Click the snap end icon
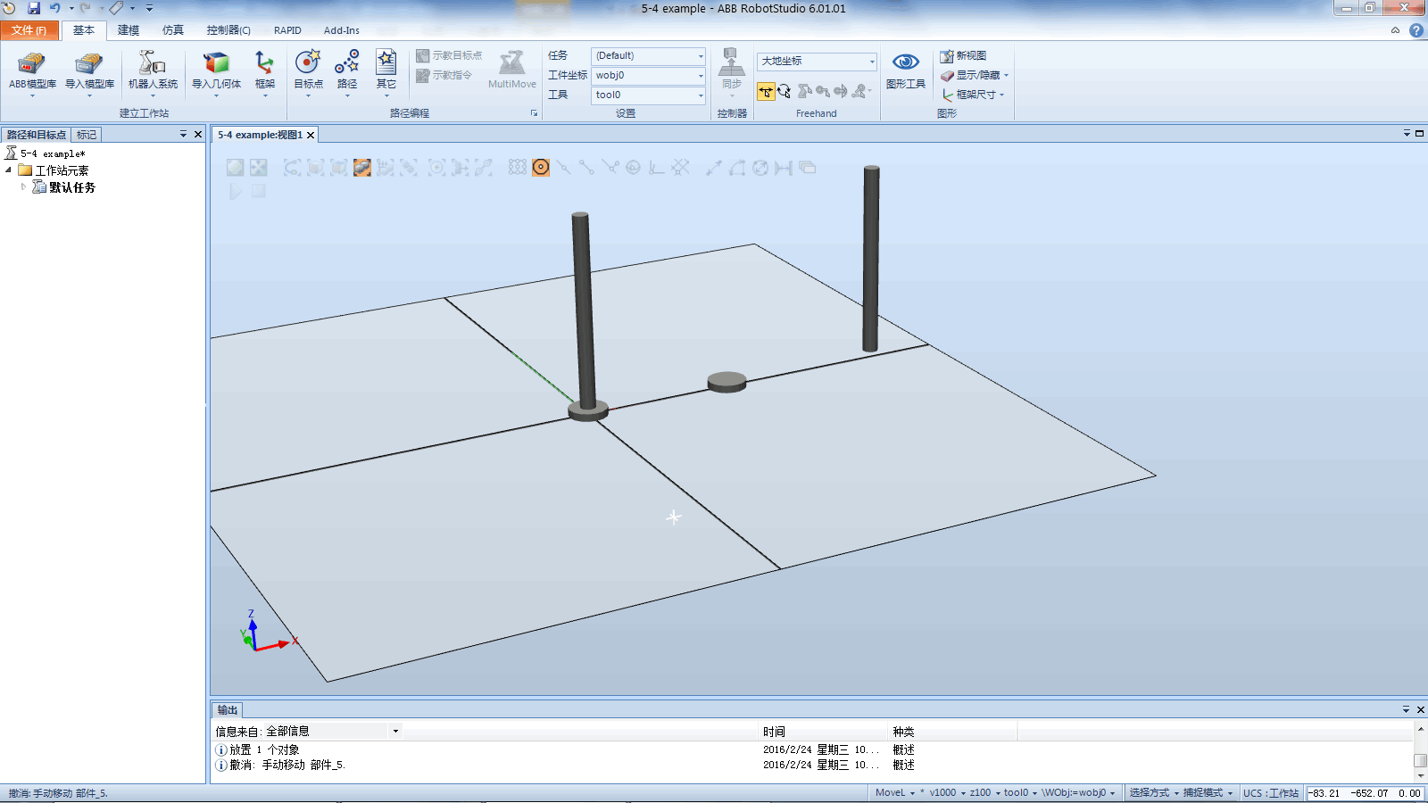The image size is (1428, 803). pos(586,168)
